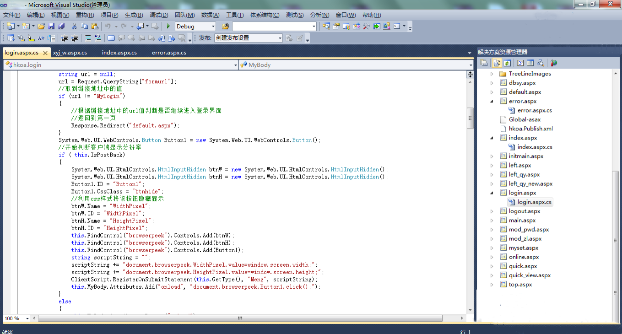Click the Start Page green arrow icon

point(377,26)
